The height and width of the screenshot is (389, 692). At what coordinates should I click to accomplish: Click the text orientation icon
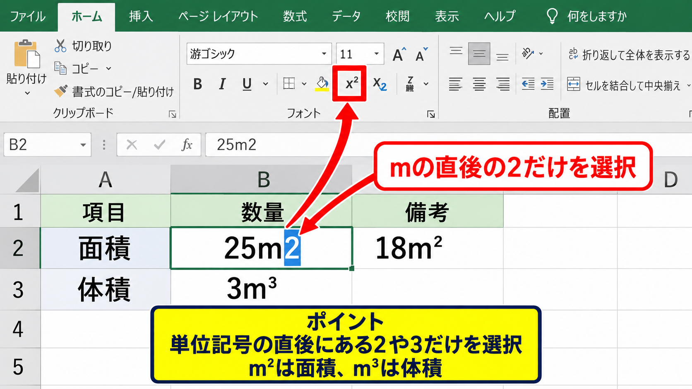pyautogui.click(x=528, y=53)
